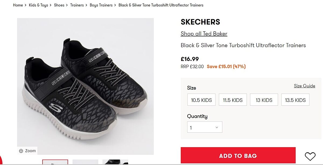
Task: Click Add to Bag button
Action: pos(238,156)
